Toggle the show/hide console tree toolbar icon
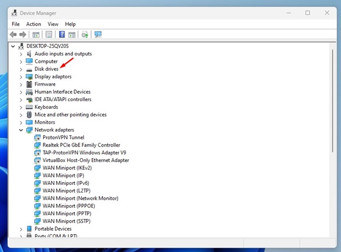341x252 pixels. pyautogui.click(x=36, y=34)
